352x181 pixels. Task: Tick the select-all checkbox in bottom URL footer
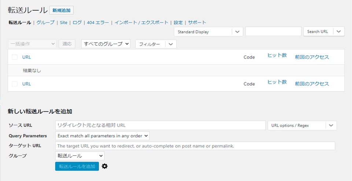[15, 84]
